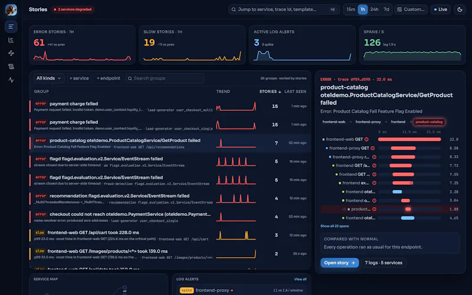This screenshot has height=295, width=472.
Task: Add an endpoint filter
Action: tap(109, 78)
